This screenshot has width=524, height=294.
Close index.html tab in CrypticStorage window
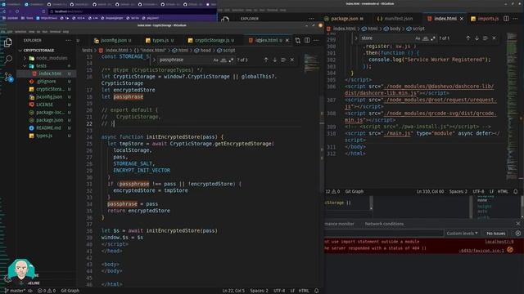287,40
